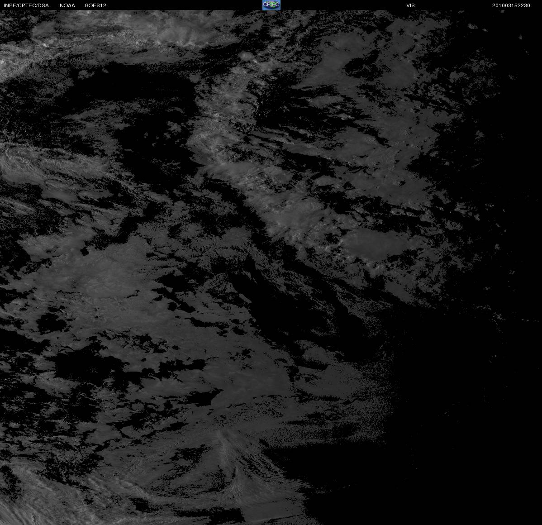Click the NOAA label in header

point(67,5)
